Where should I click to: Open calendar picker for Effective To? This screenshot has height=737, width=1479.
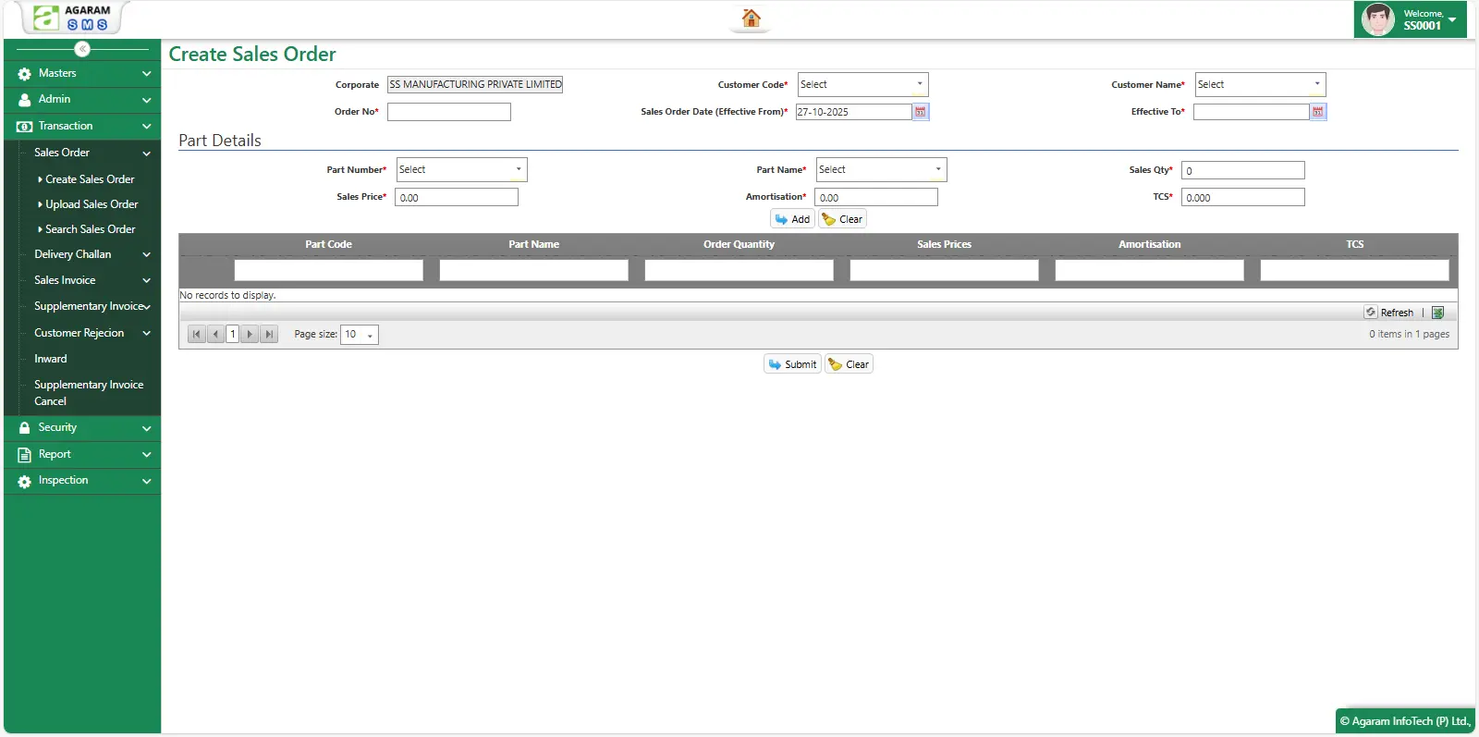point(1318,112)
